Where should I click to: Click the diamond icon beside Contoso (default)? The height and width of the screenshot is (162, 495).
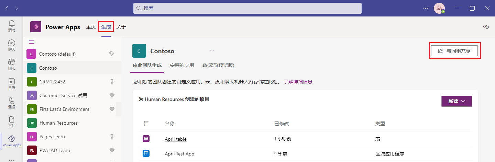coord(111,54)
